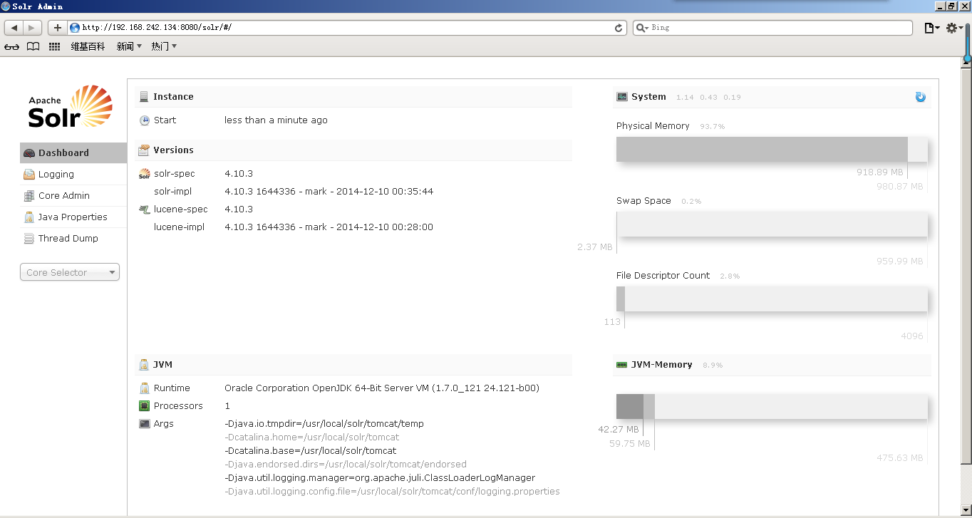Click the Solr Admin window title icon
This screenshot has height=518, width=972.
tap(6, 6)
